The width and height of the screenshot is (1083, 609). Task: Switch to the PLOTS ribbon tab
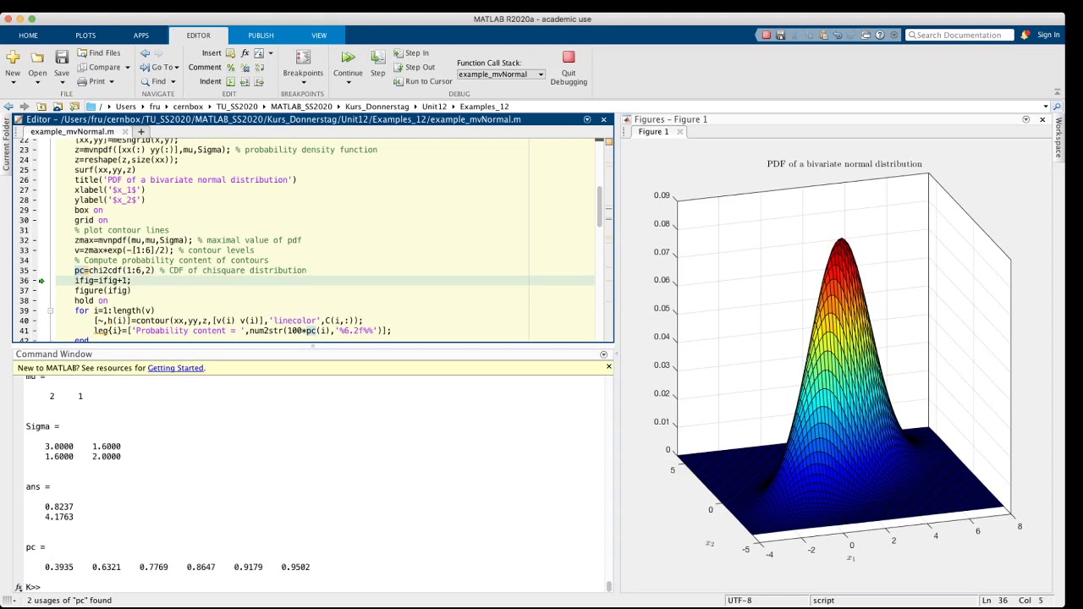point(85,36)
